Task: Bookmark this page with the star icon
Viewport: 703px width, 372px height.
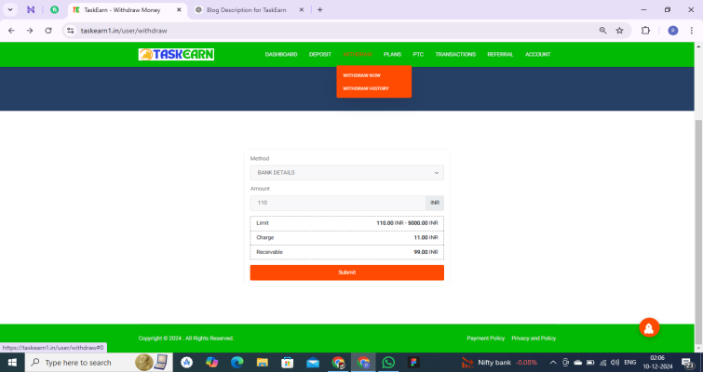Action: click(x=619, y=30)
